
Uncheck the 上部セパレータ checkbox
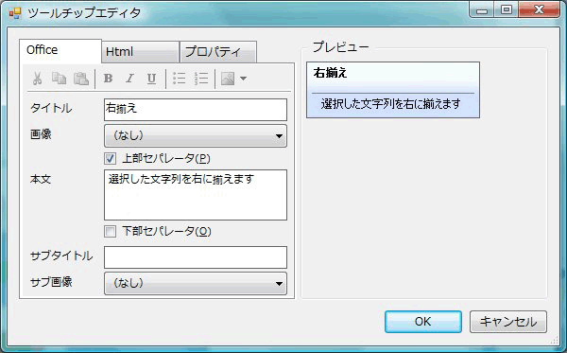(110, 159)
